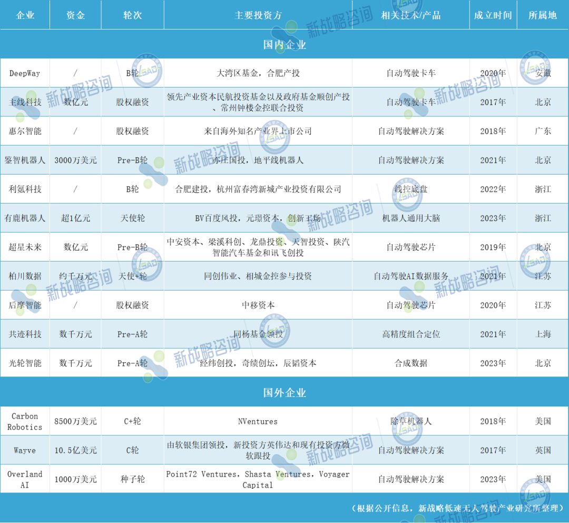
Task: Select the 鉴智机器人 company name cell
Action: (25, 160)
